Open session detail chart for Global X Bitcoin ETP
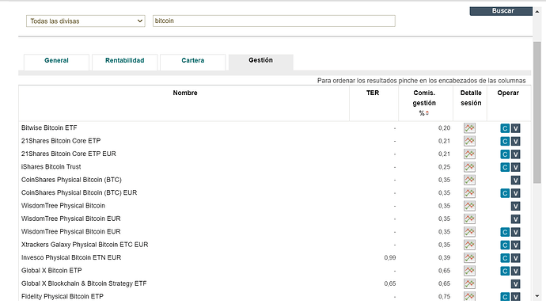546x308 pixels. [469, 271]
